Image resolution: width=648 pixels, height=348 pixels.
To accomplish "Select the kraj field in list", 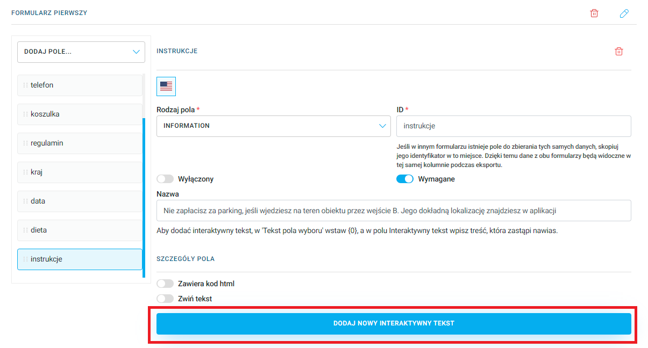I will pyautogui.click(x=80, y=172).
